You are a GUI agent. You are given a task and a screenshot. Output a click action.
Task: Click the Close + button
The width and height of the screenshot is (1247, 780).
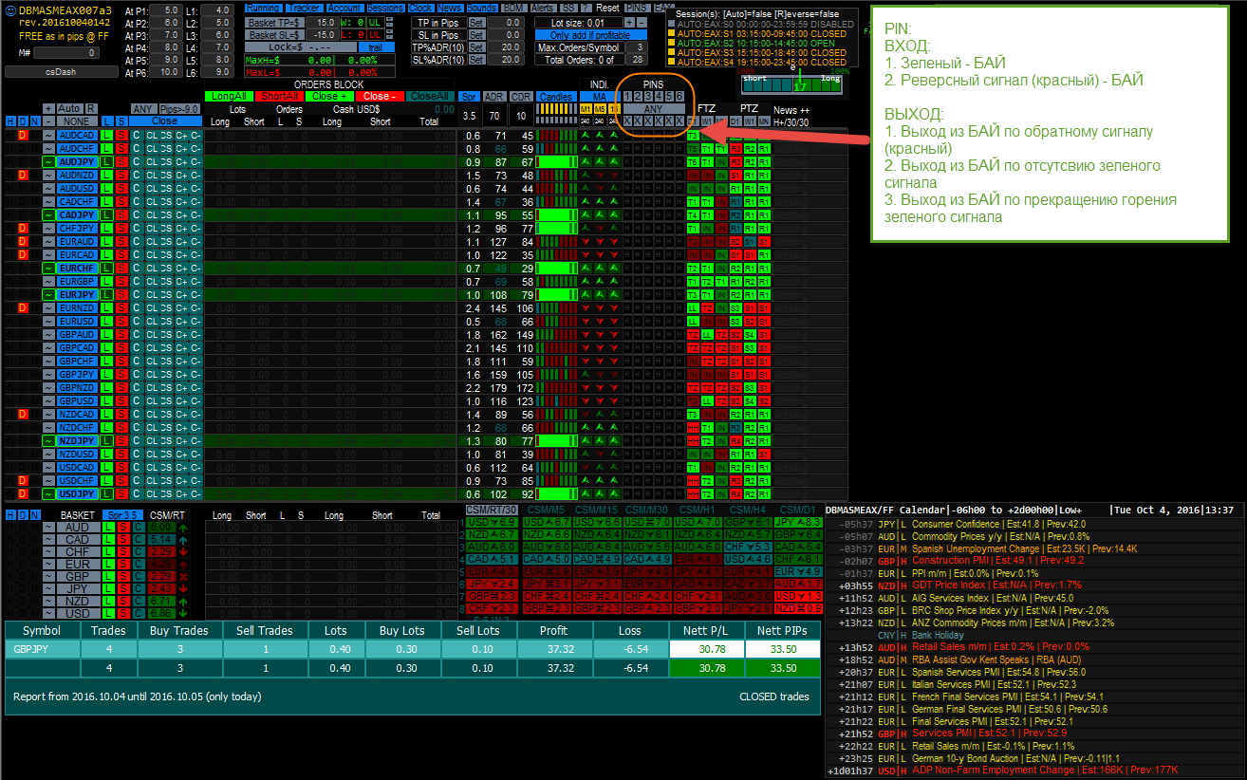(x=330, y=96)
